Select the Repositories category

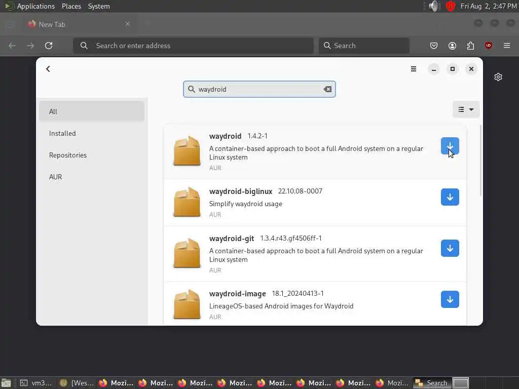[x=92, y=155]
